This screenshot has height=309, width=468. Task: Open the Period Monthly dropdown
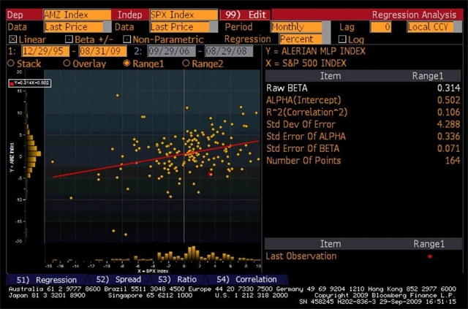[299, 27]
